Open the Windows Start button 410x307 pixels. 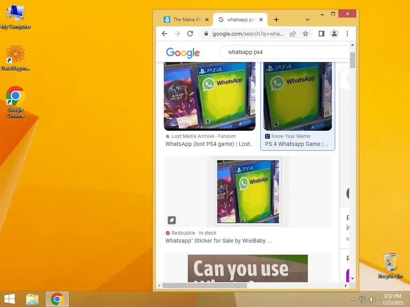coord(10,299)
